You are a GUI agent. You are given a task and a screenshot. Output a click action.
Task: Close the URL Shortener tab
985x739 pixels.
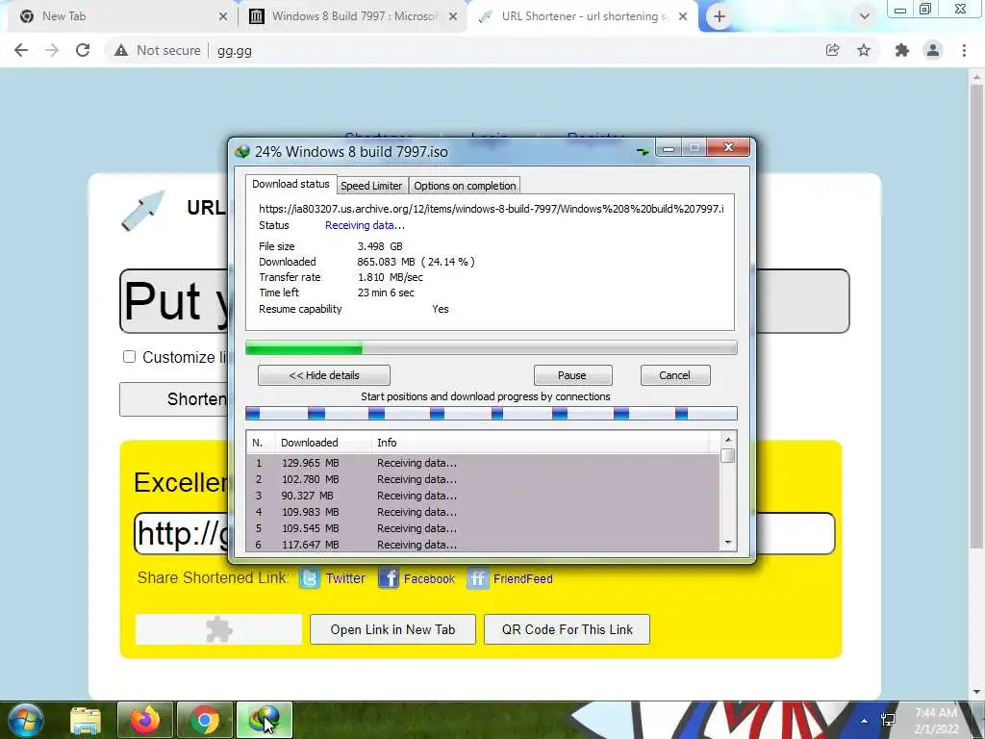point(683,17)
